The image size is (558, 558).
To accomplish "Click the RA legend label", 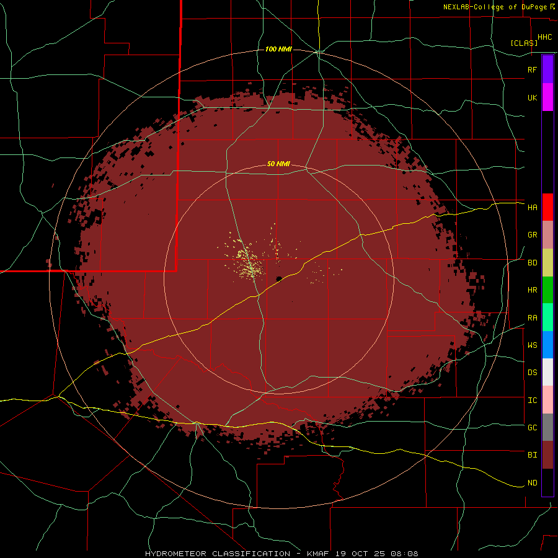I will [x=532, y=318].
